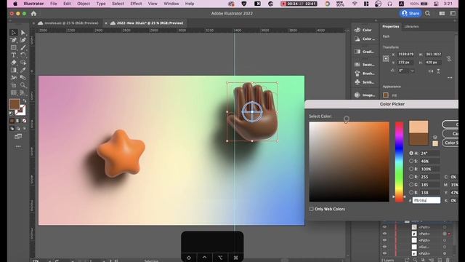Select the H hue radio button
Screen dimensions: 465x262
[411, 153]
